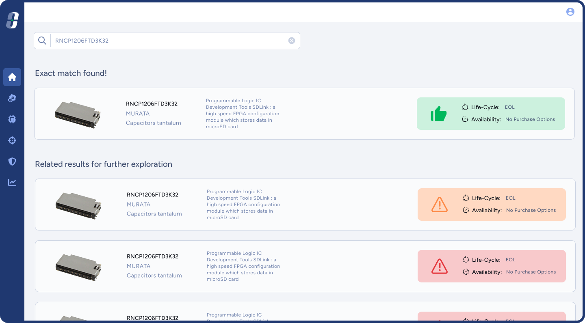Click 'No Purchase Options' in the green badge
Viewport: 585px width, 323px height.
tap(530, 119)
